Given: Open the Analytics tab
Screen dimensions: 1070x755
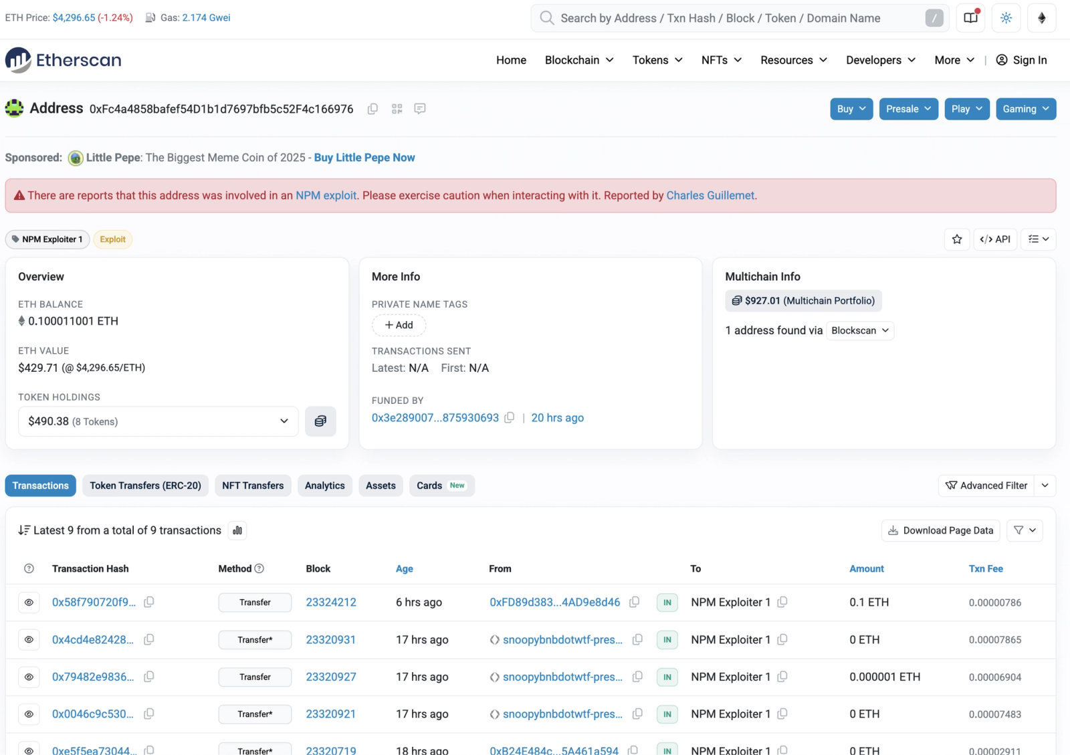Looking at the screenshot, I should [x=324, y=486].
